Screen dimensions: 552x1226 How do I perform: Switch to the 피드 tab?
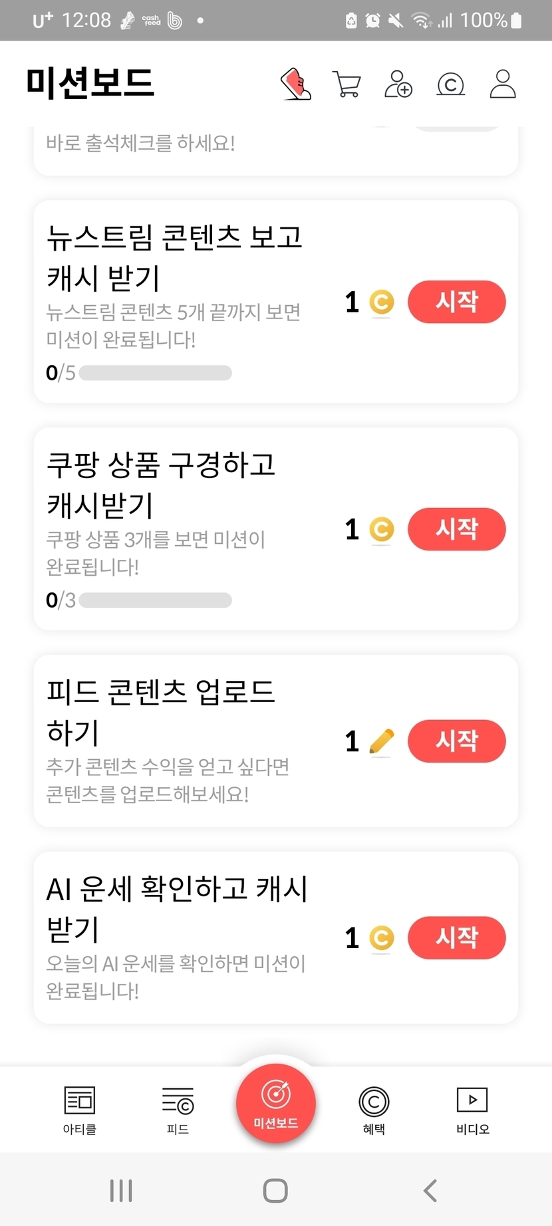coord(178,1110)
